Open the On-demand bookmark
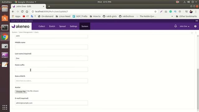This screenshot has width=199, height=112. 46,16
